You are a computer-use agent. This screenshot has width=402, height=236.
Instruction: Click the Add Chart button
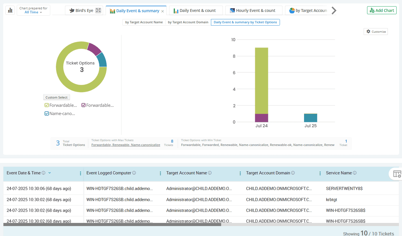click(x=382, y=11)
